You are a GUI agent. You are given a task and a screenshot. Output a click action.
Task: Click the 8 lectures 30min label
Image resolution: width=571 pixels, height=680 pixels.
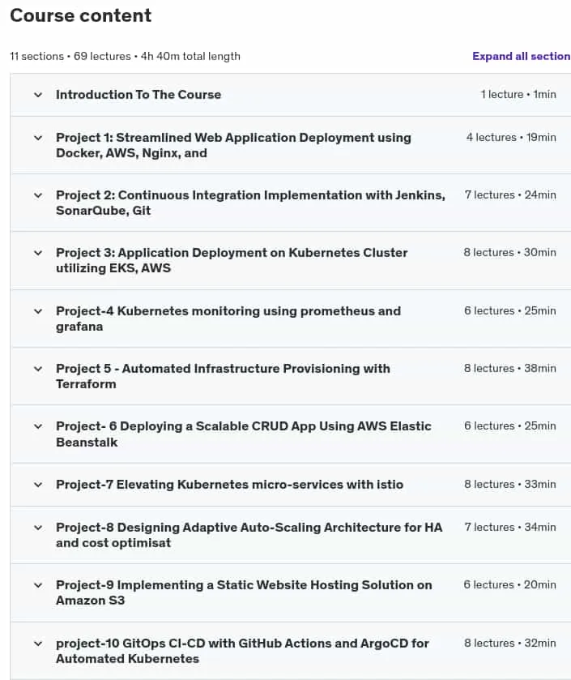click(509, 252)
